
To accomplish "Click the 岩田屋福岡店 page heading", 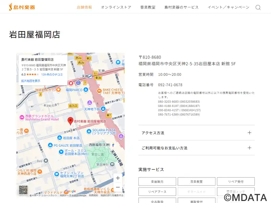I will coord(35,35).
